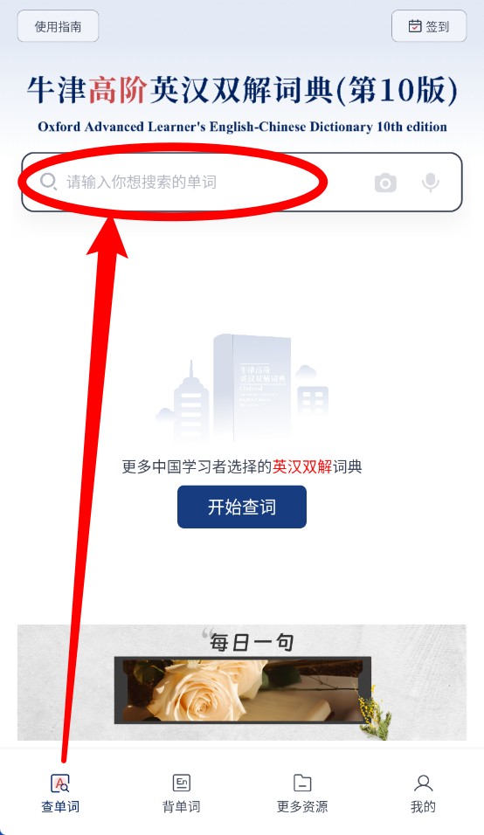The height and width of the screenshot is (835, 484).
Task: Tap the dictionary book illustration
Action: pyautogui.click(x=252, y=389)
